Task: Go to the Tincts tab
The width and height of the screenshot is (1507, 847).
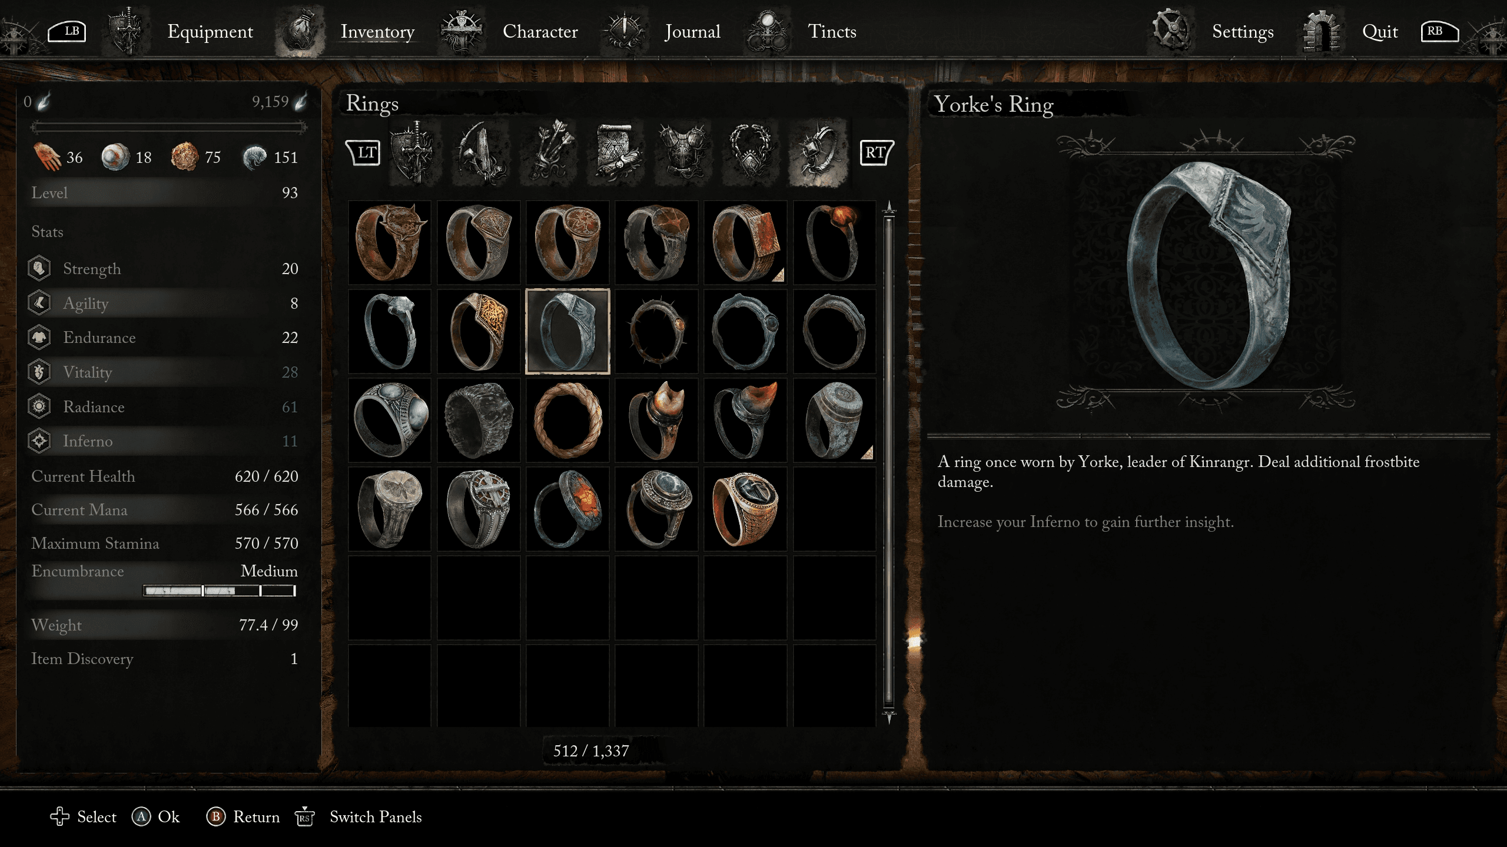Action: (x=831, y=31)
